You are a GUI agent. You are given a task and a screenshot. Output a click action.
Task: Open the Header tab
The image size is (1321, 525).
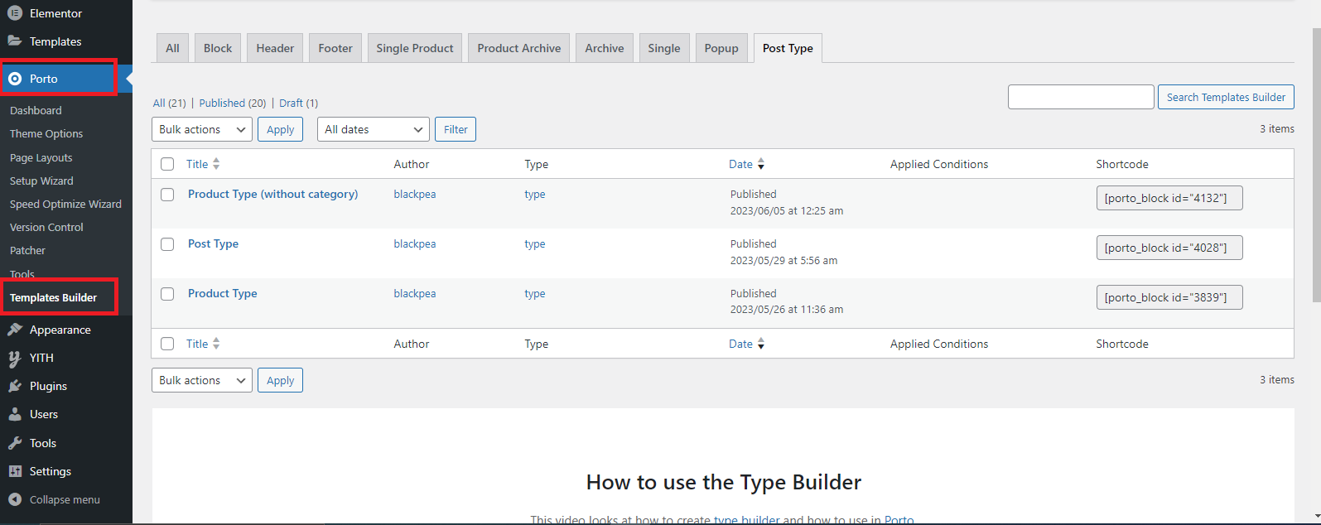click(x=275, y=48)
